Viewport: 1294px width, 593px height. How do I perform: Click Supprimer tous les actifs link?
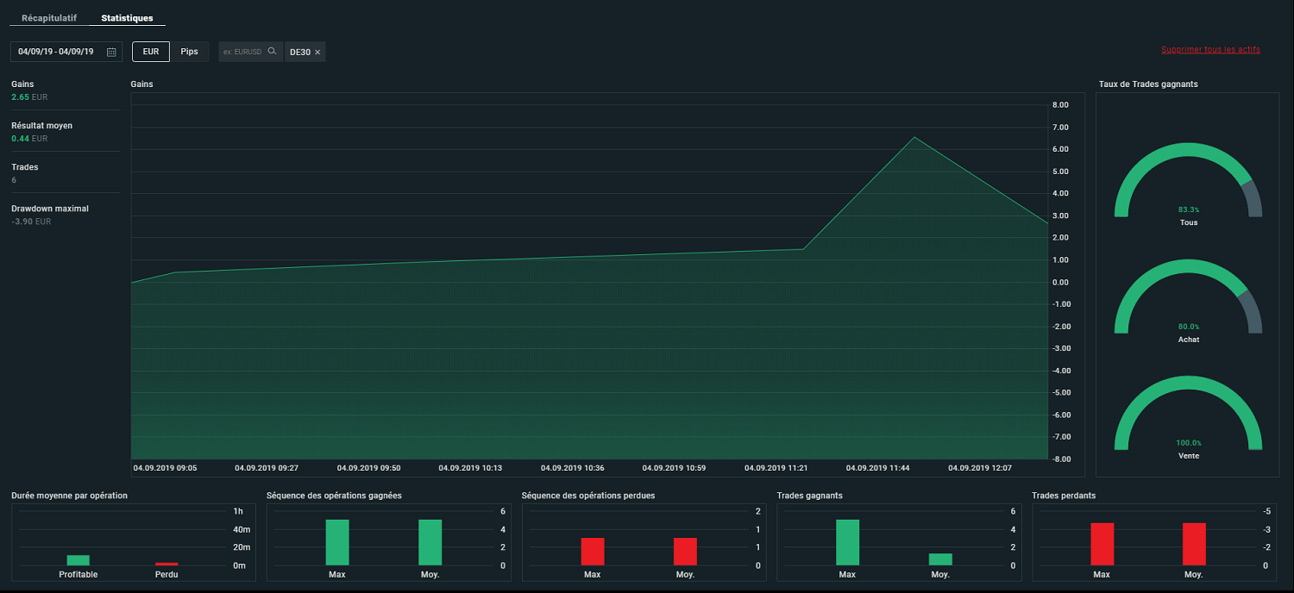coord(1210,50)
